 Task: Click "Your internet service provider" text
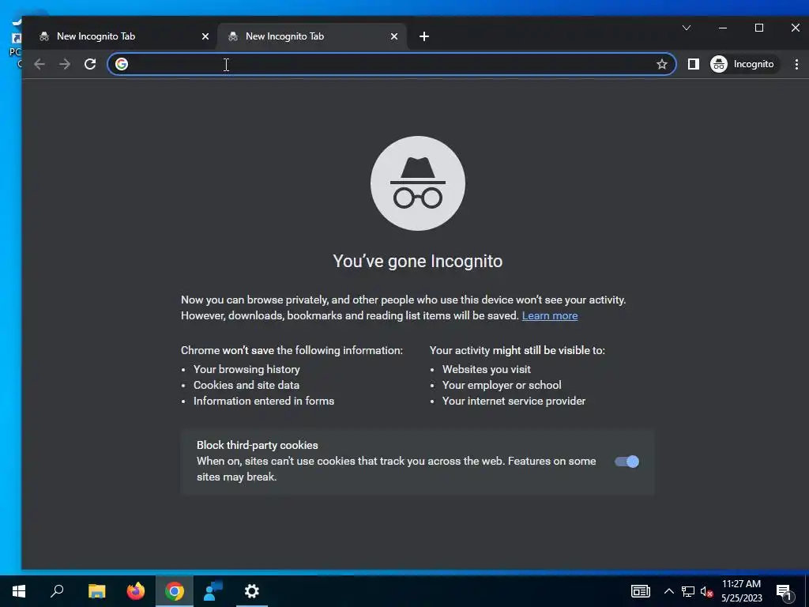point(514,401)
